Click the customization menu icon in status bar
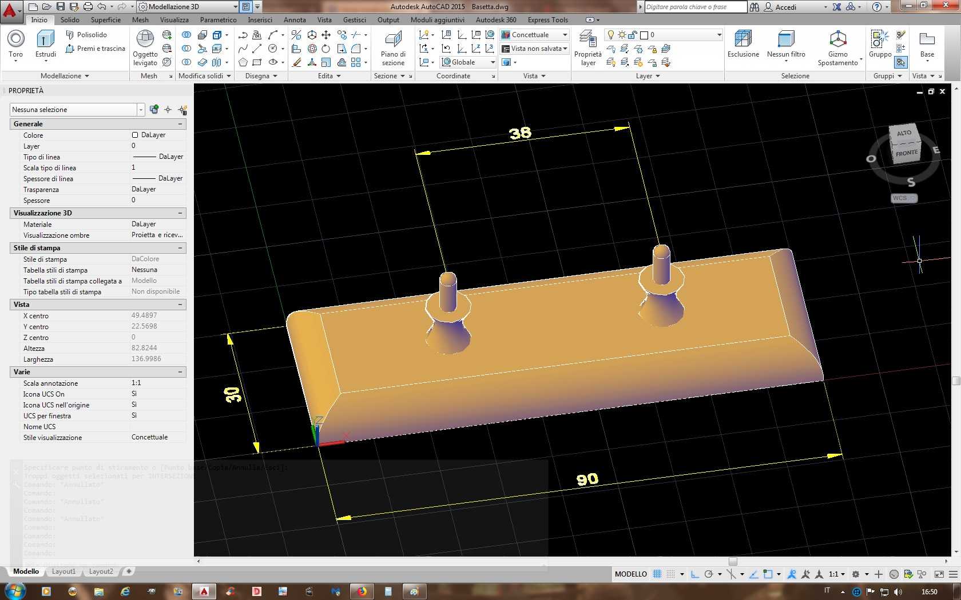Image resolution: width=961 pixels, height=600 pixels. [x=952, y=574]
